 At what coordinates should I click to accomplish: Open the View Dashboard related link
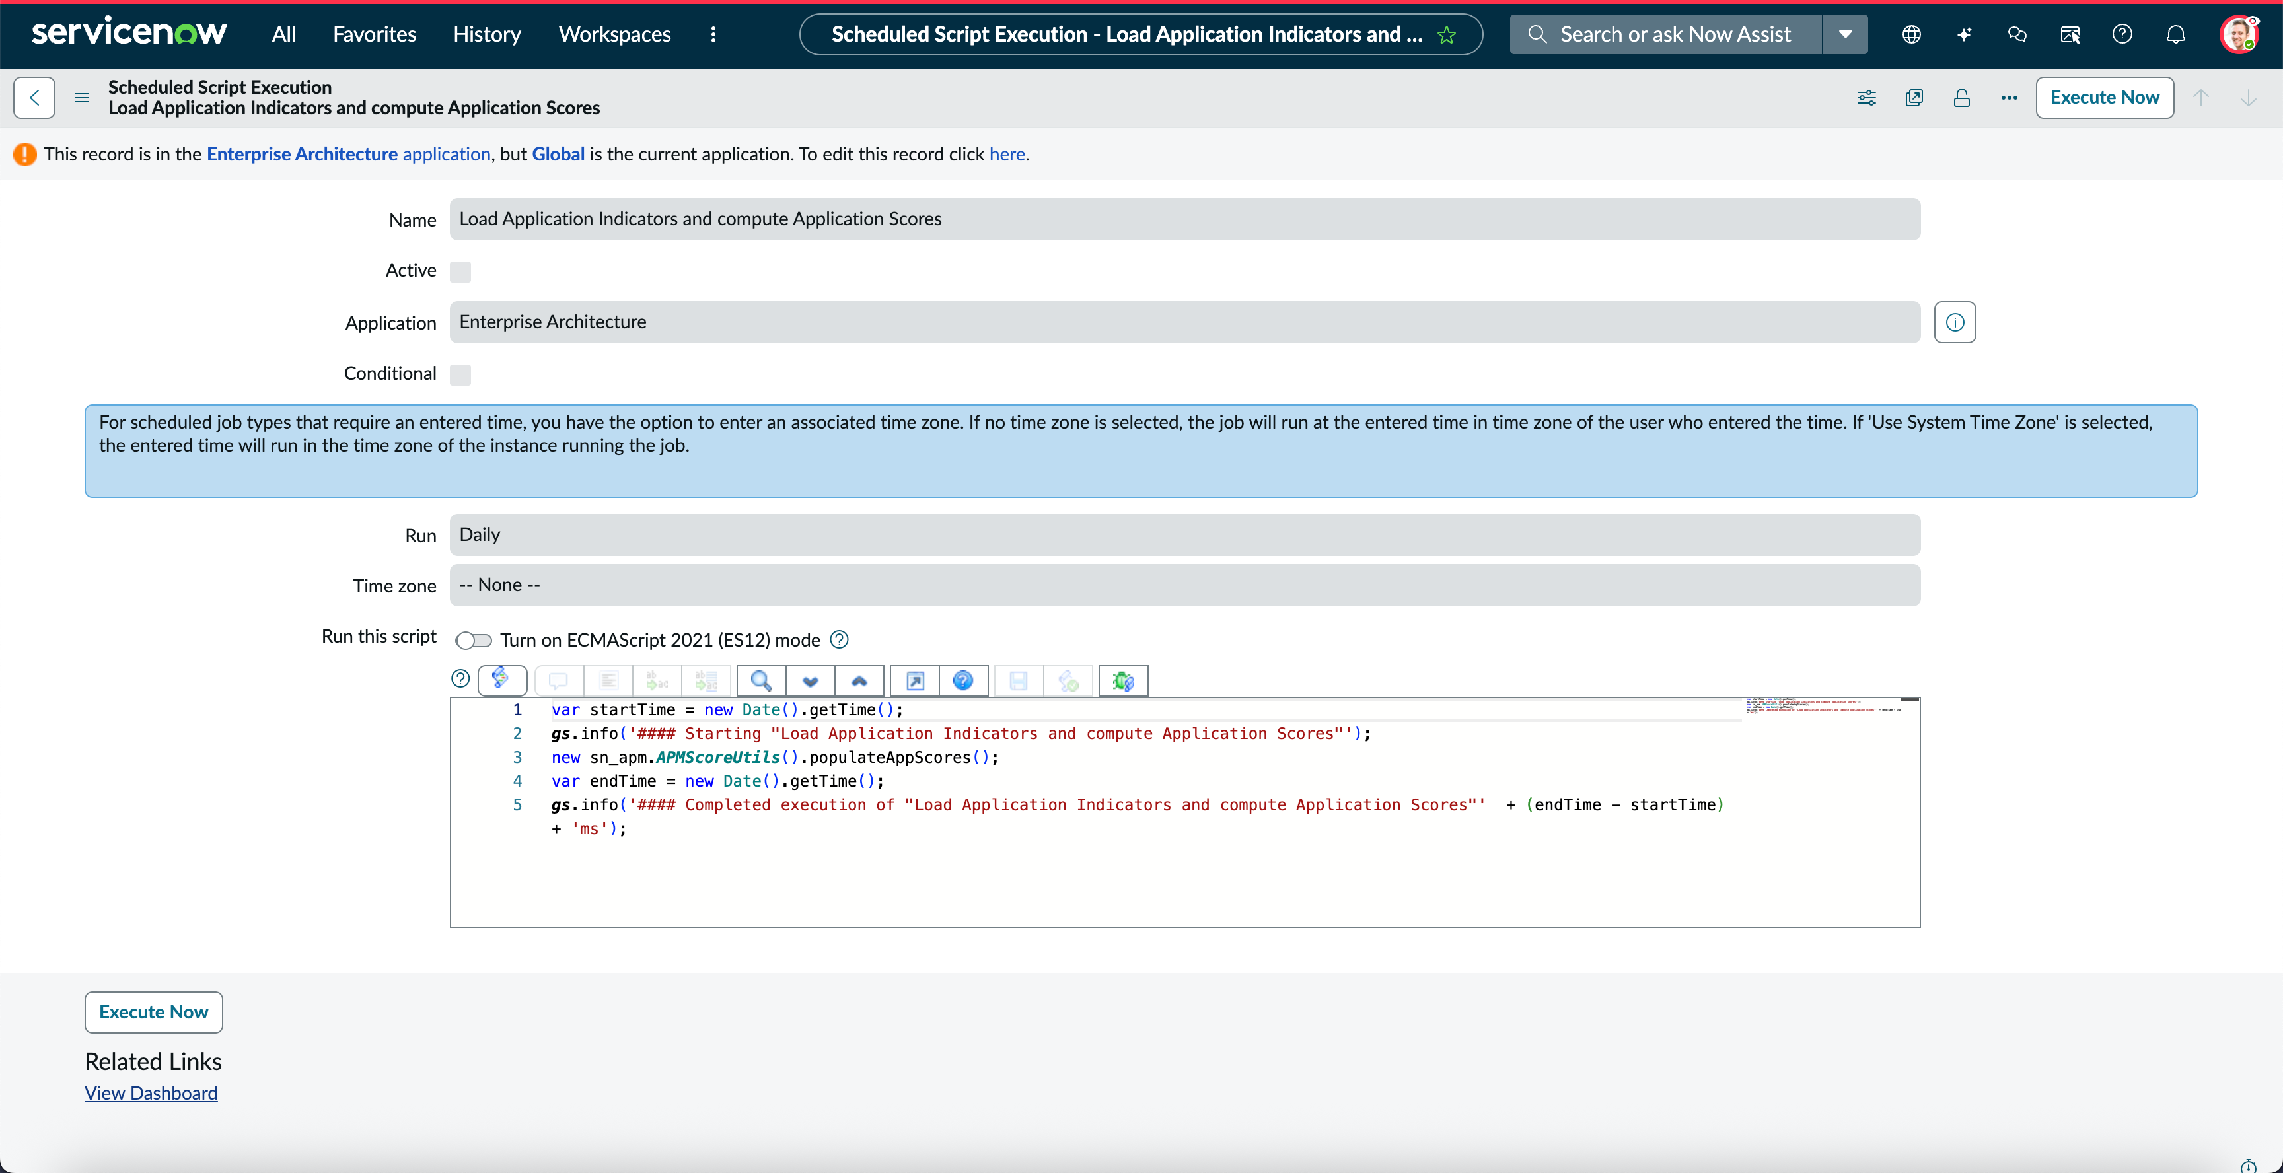[x=151, y=1093]
